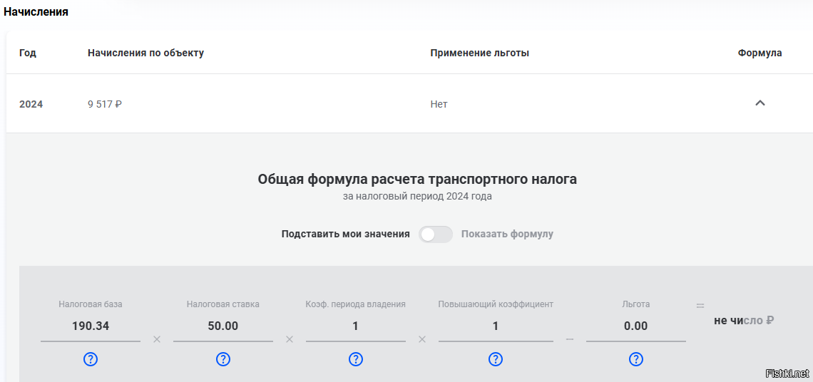
Task: Click the Налоговая база value 190.34
Action: click(x=91, y=326)
